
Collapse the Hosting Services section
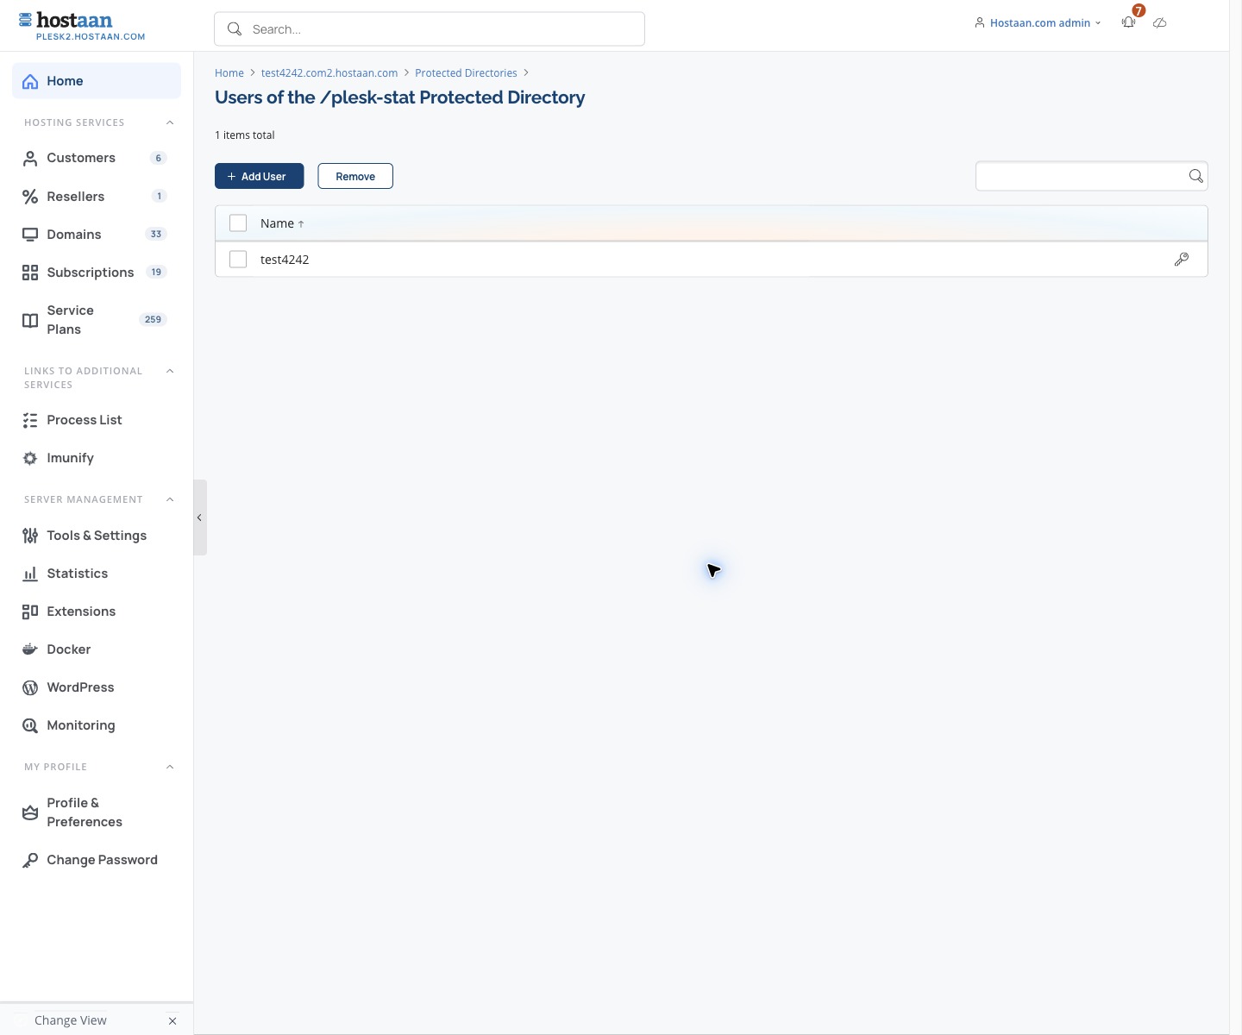pyautogui.click(x=170, y=122)
